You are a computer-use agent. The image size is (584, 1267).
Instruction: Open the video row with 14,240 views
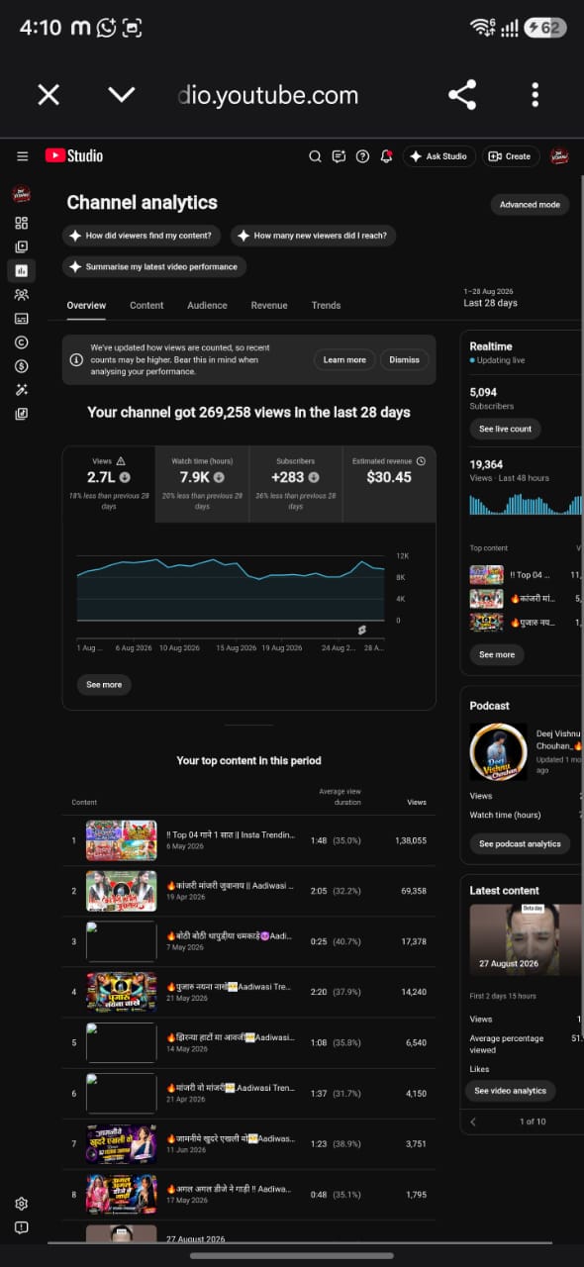(248, 992)
